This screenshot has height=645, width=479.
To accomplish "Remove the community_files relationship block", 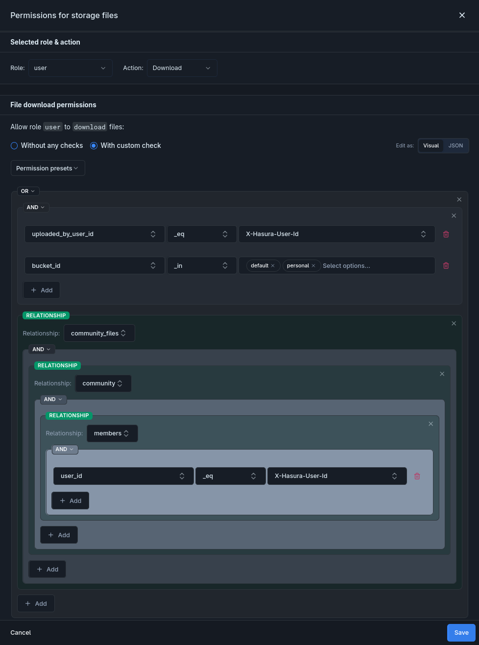I will tap(454, 323).
